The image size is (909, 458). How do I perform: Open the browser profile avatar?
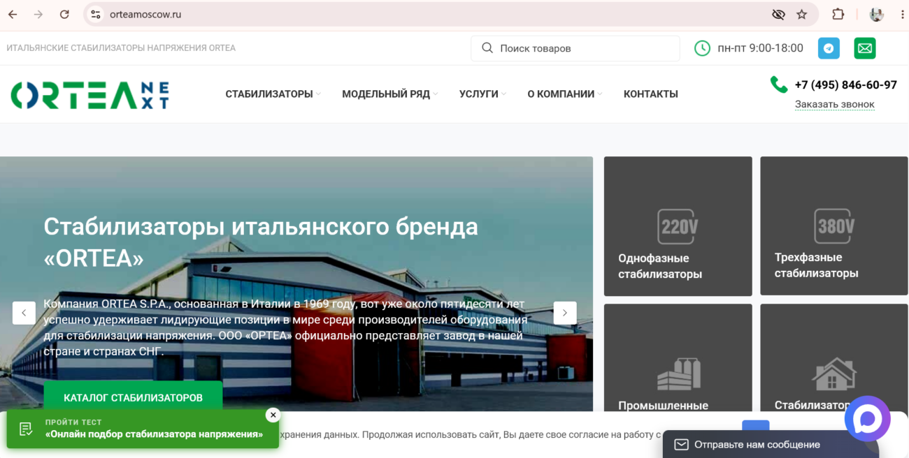pos(876,14)
